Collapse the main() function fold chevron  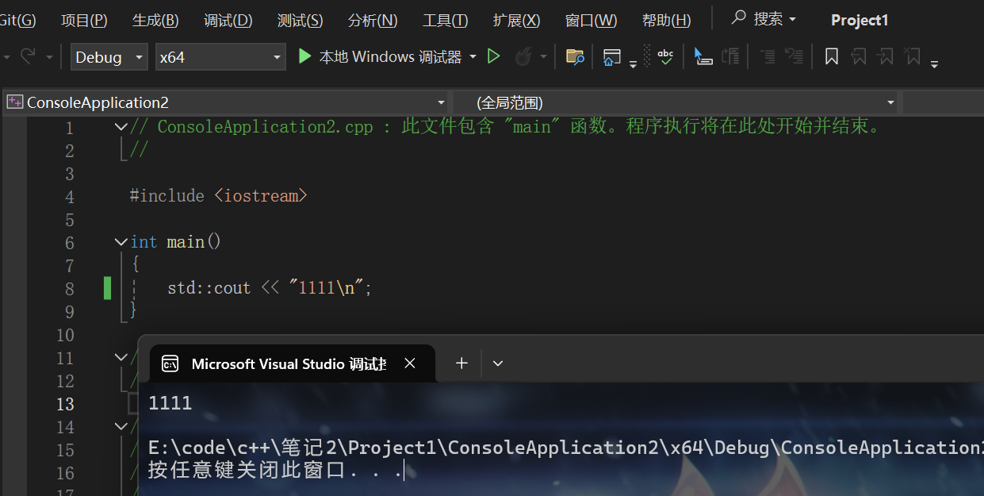[x=121, y=242]
